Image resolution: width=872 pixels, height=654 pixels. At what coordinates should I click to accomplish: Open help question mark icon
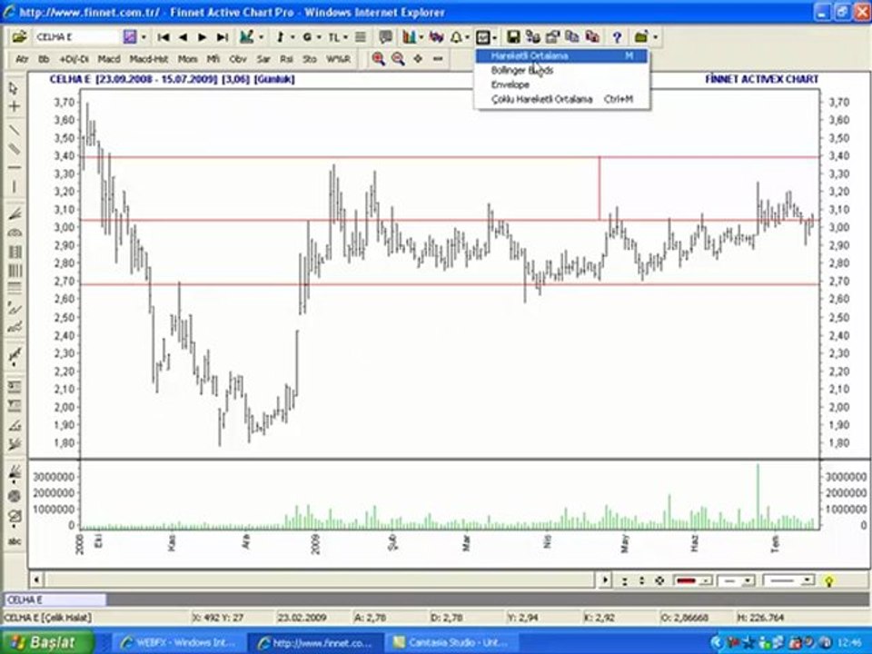pyautogui.click(x=617, y=37)
